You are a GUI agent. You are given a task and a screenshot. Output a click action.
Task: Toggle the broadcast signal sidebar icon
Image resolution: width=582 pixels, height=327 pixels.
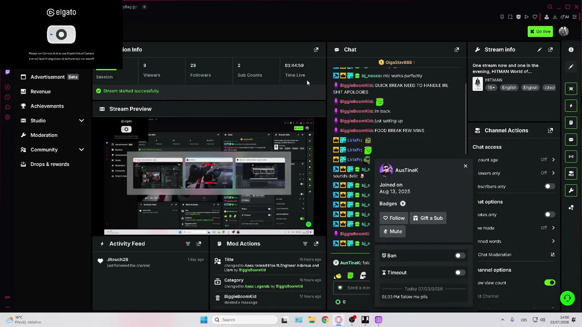click(x=571, y=157)
